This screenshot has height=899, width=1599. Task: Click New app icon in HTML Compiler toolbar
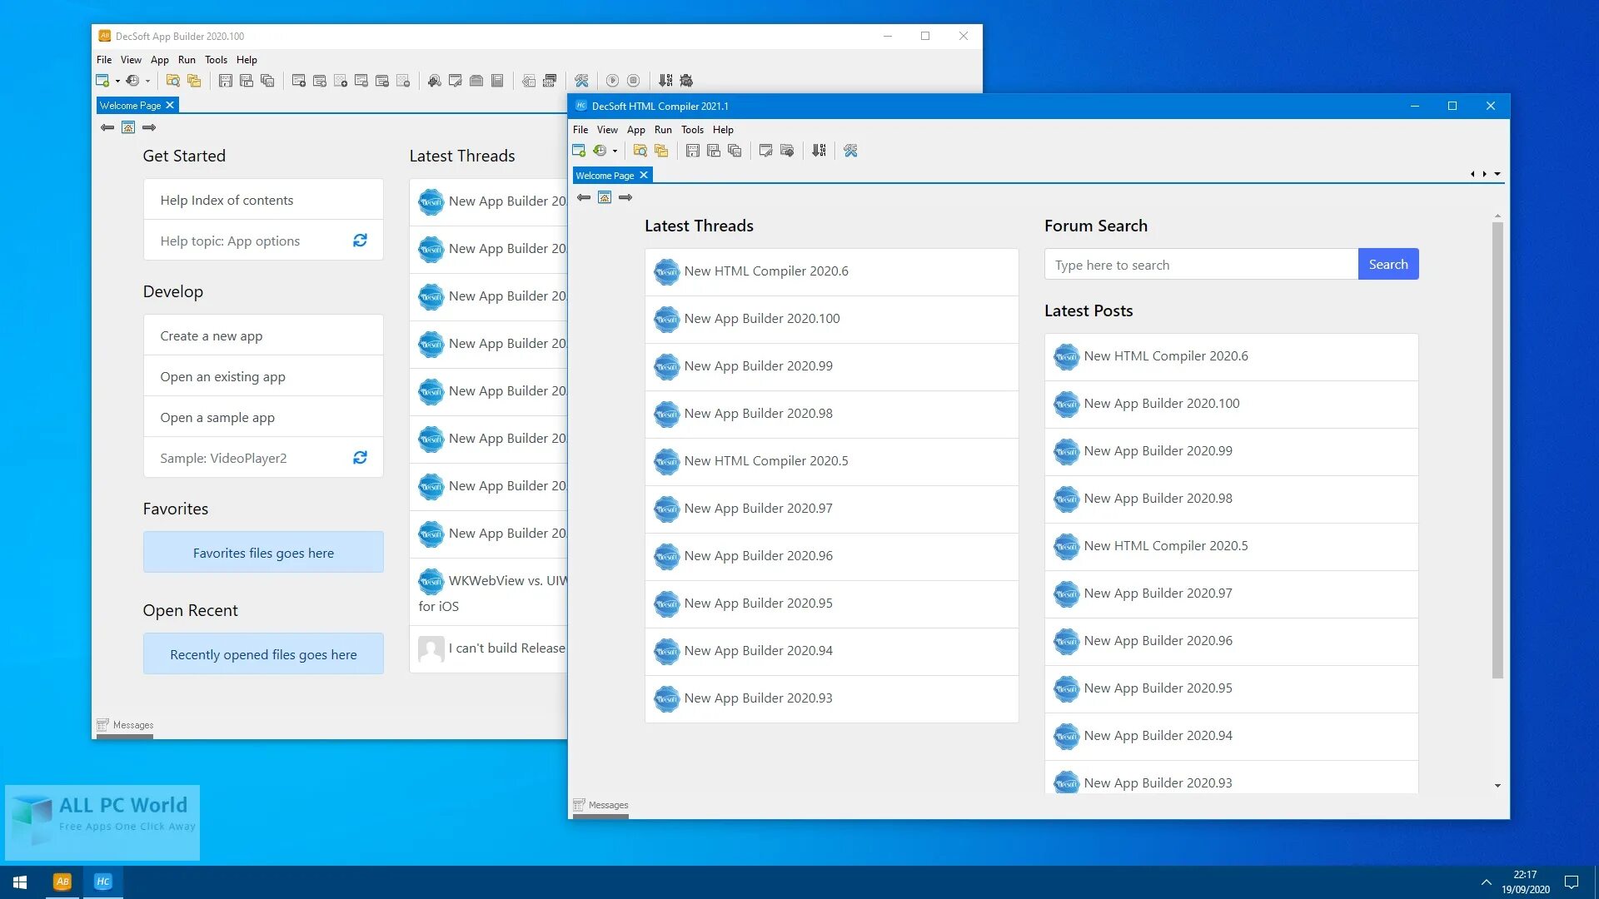pyautogui.click(x=579, y=151)
